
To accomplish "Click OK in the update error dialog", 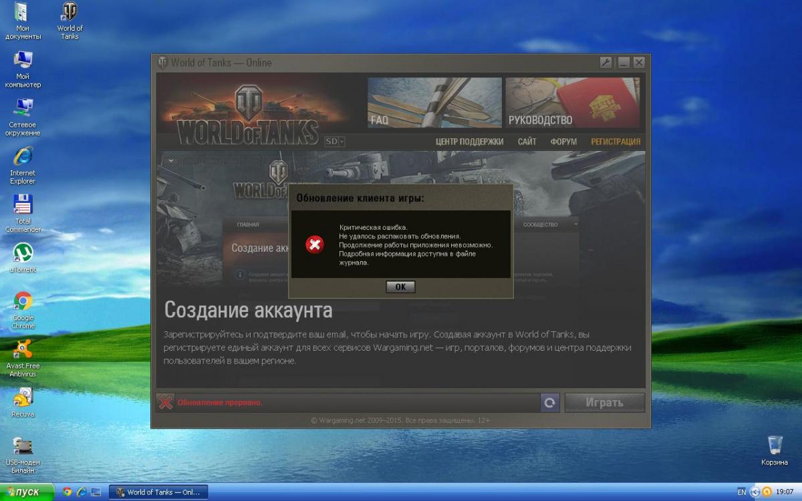I will [x=400, y=287].
